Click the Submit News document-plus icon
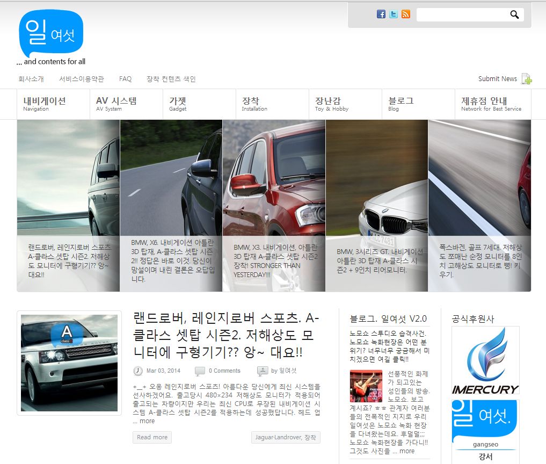The width and height of the screenshot is (546, 464). click(x=527, y=79)
